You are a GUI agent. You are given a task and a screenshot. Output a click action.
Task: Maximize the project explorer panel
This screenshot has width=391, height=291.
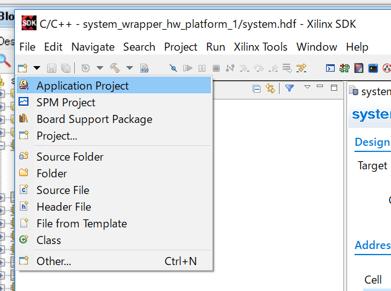click(334, 87)
